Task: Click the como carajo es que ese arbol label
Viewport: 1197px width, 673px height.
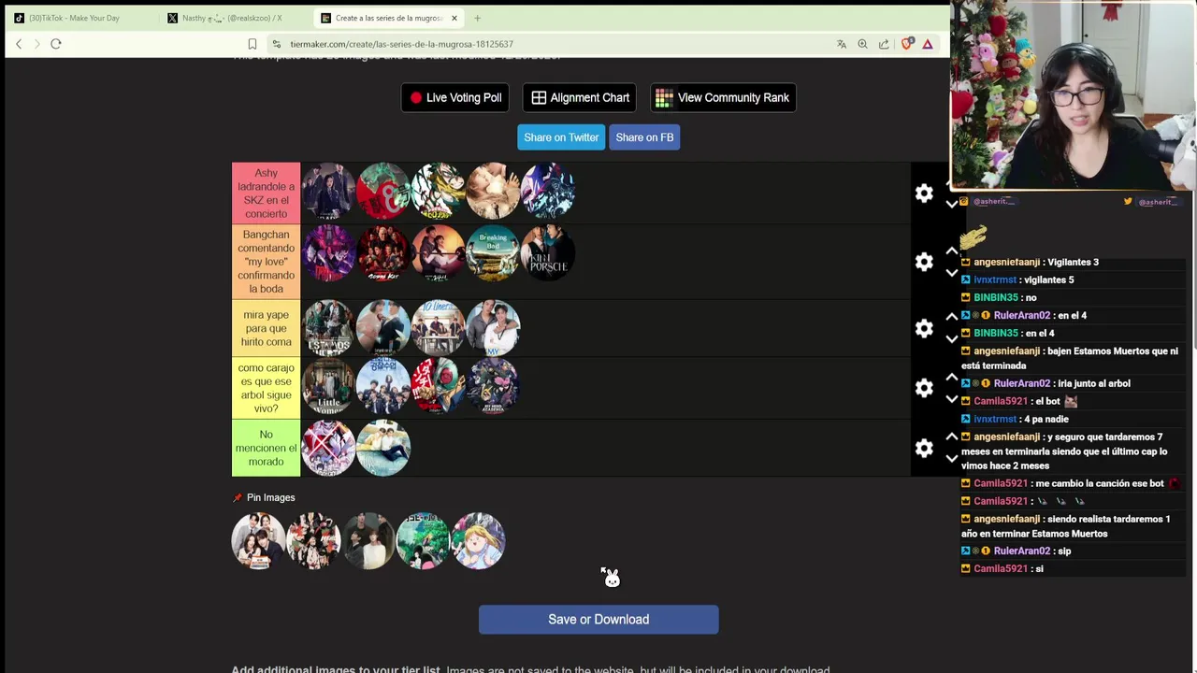Action: pyautogui.click(x=267, y=388)
